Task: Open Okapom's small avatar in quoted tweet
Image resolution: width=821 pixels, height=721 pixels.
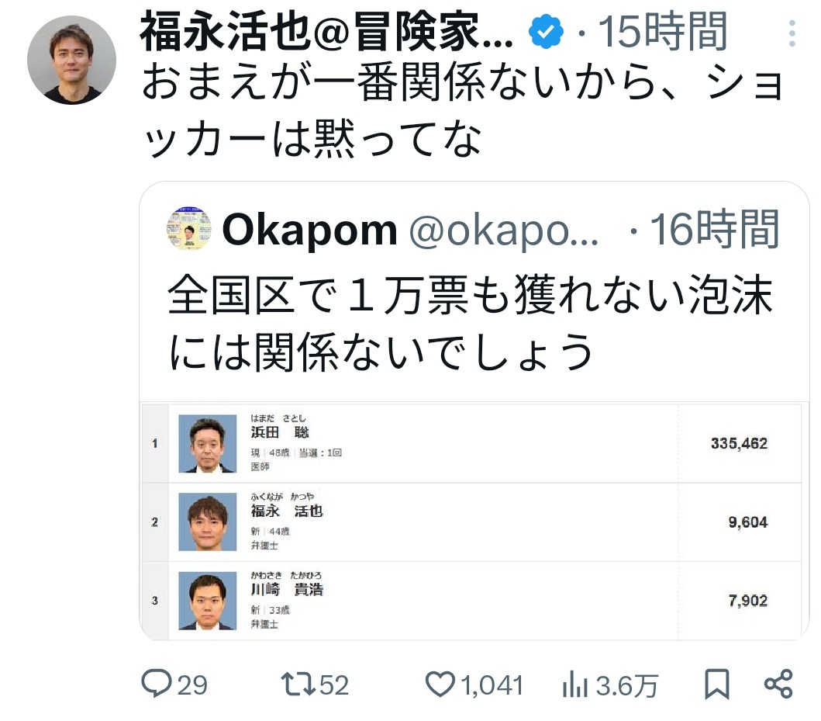Action: [x=189, y=228]
